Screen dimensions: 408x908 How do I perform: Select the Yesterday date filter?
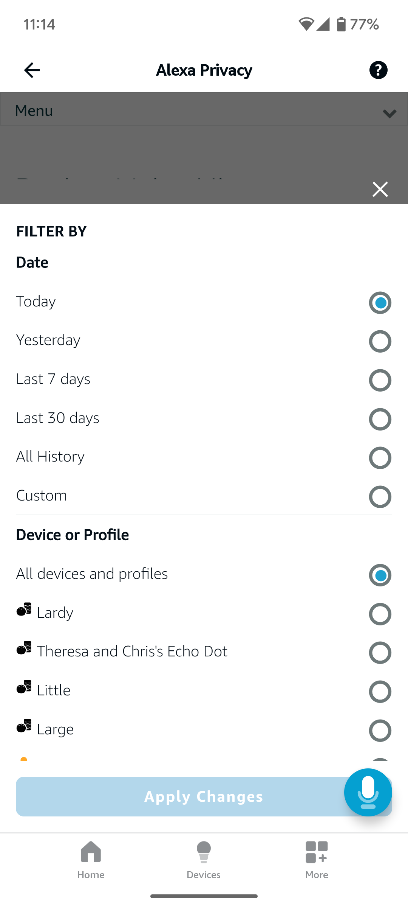(x=380, y=341)
